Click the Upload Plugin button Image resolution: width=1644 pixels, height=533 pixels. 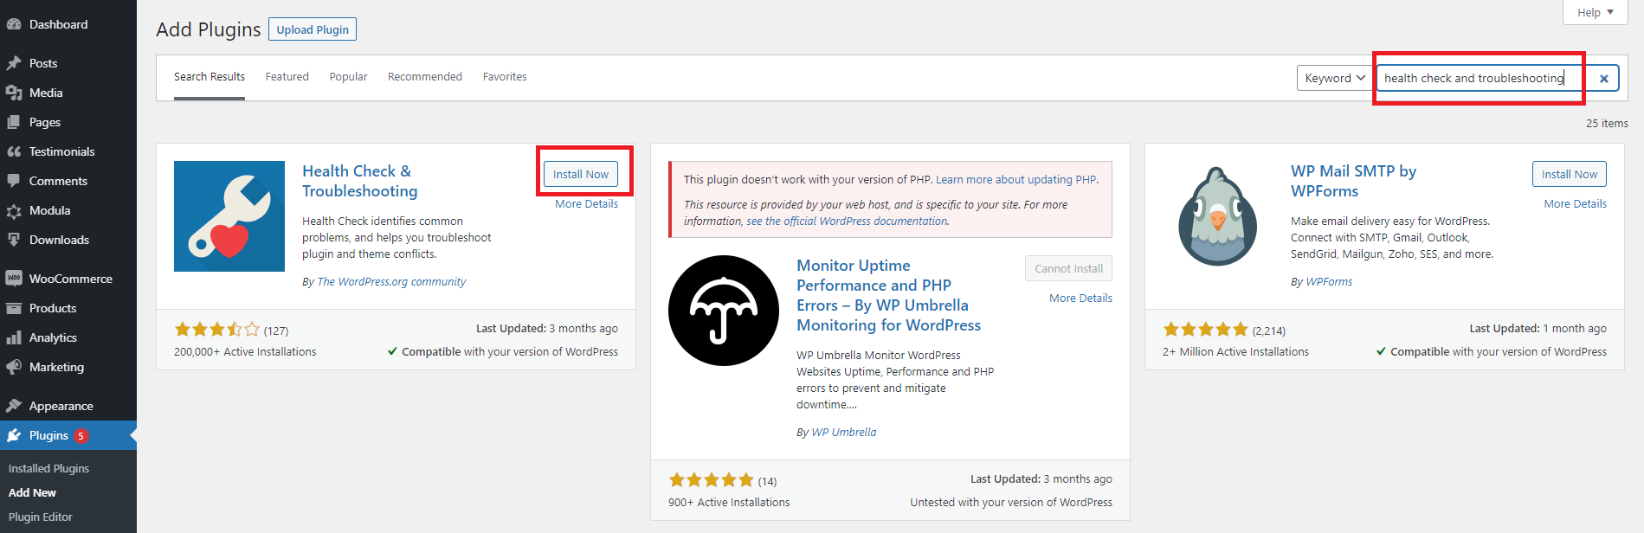[x=313, y=29]
